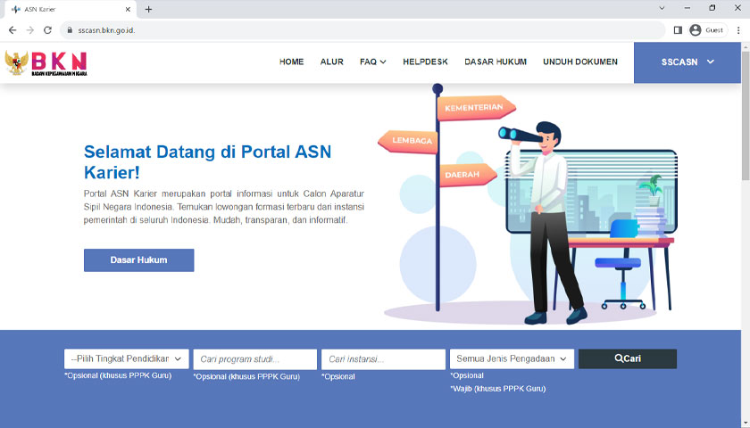Open the Guest profile icon
750x428 pixels.
tap(696, 29)
